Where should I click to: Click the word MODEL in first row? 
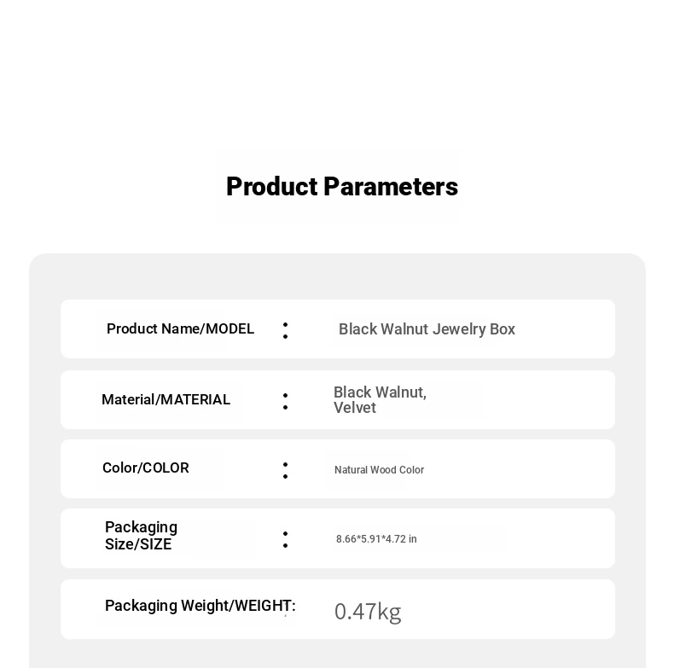[230, 328]
